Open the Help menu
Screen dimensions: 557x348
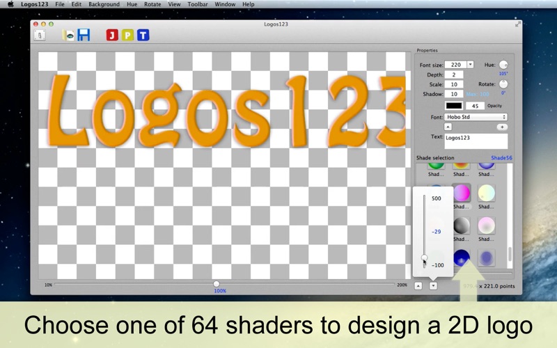tap(249, 4)
